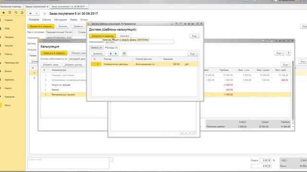The image size is (307, 172).
Task: Open the Деньги section in sidebar
Action: [x=8, y=71]
